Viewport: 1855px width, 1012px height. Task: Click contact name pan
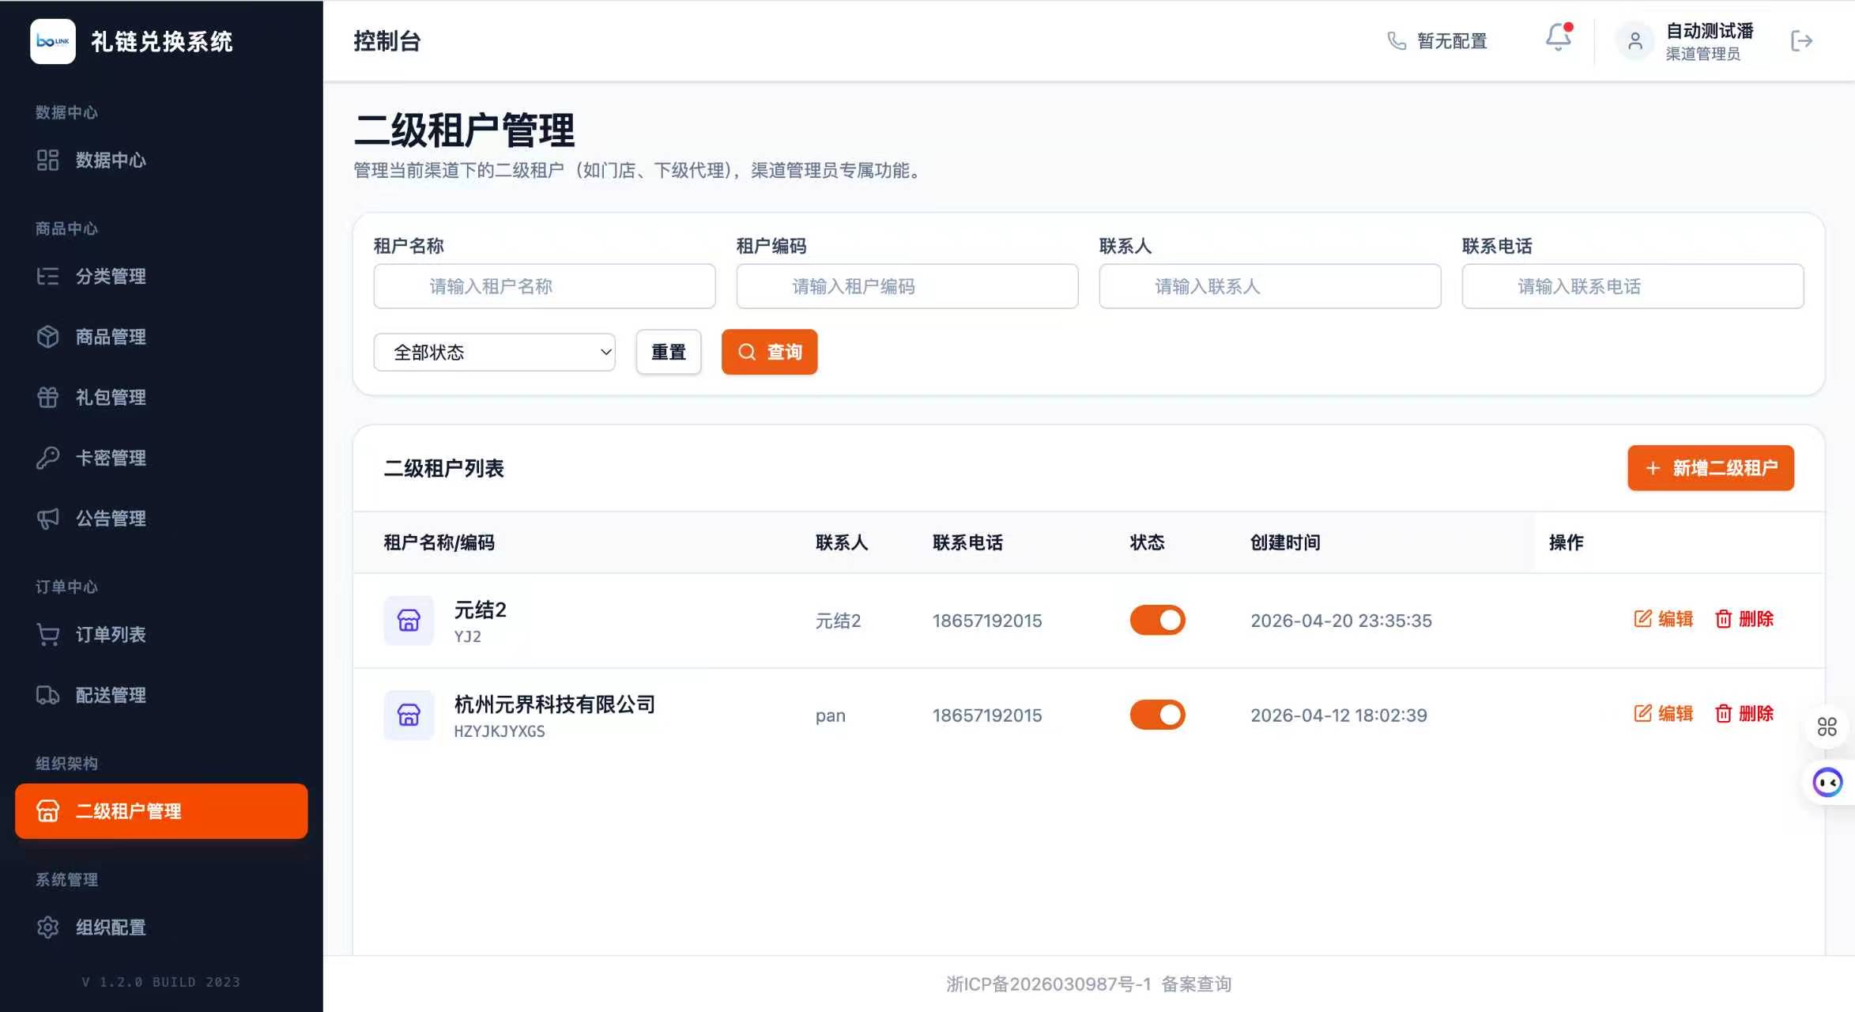(831, 716)
